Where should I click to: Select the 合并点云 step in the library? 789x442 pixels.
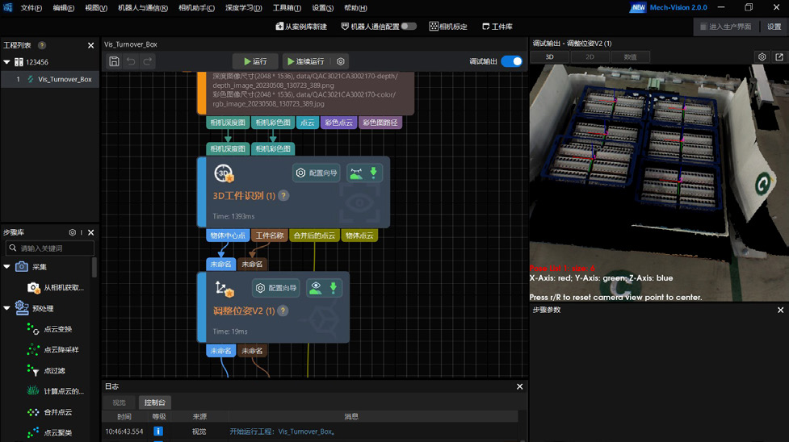tap(57, 412)
